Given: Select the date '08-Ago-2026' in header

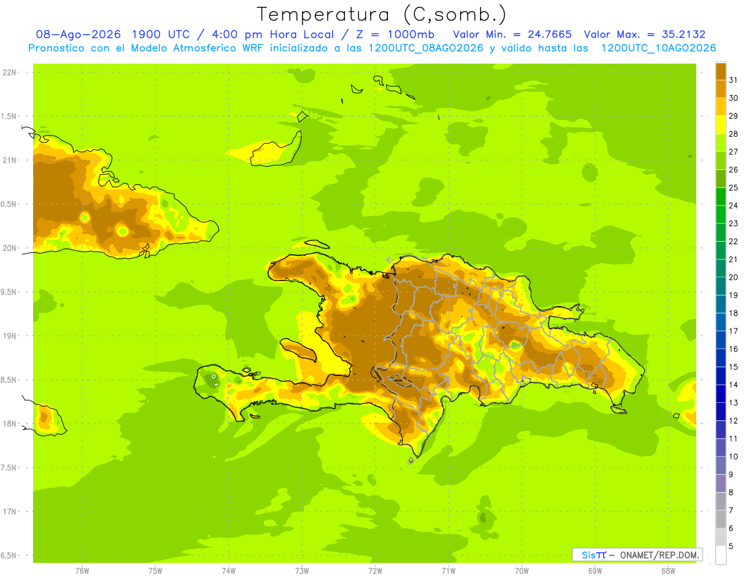Looking at the screenshot, I should (x=77, y=34).
